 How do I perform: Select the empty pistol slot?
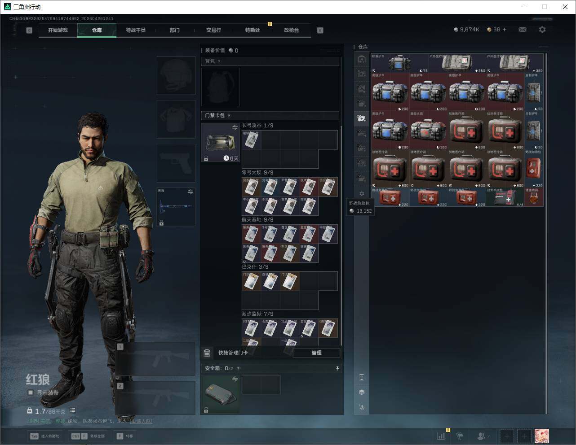pos(176,163)
